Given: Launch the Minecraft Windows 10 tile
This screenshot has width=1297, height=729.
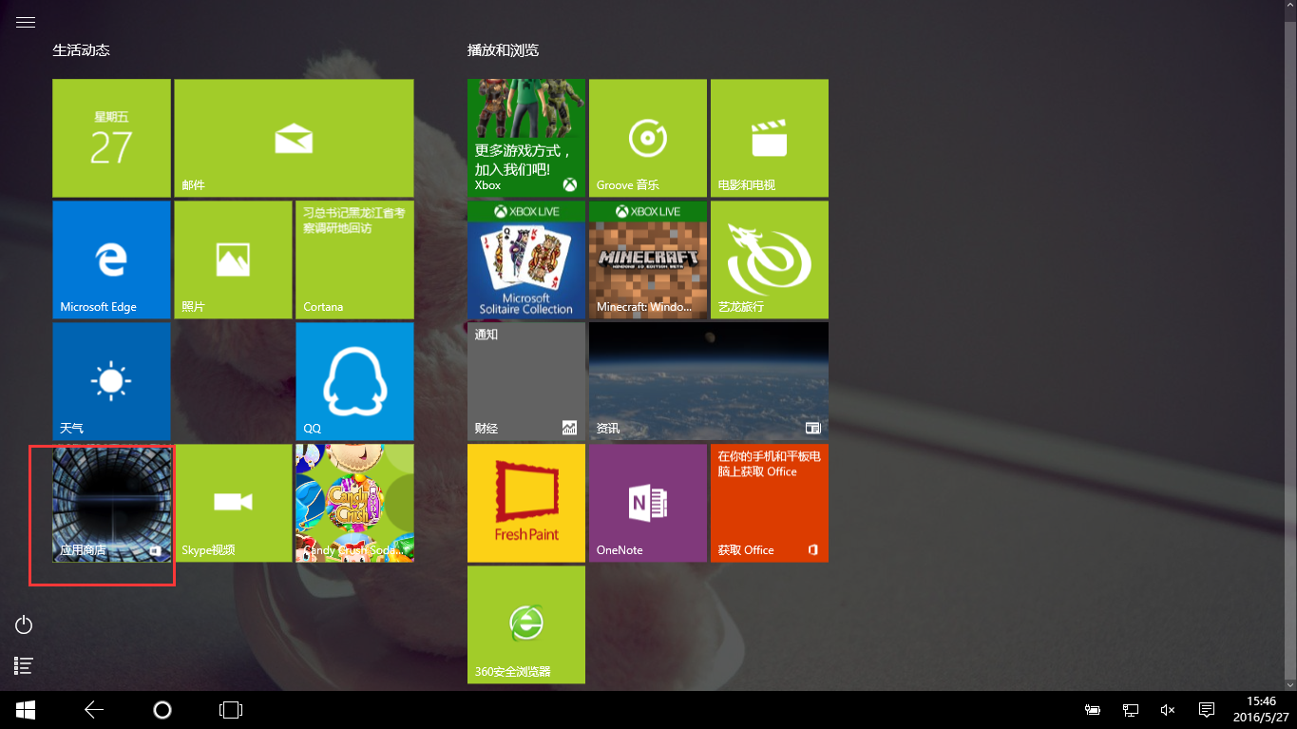Looking at the screenshot, I should [648, 259].
